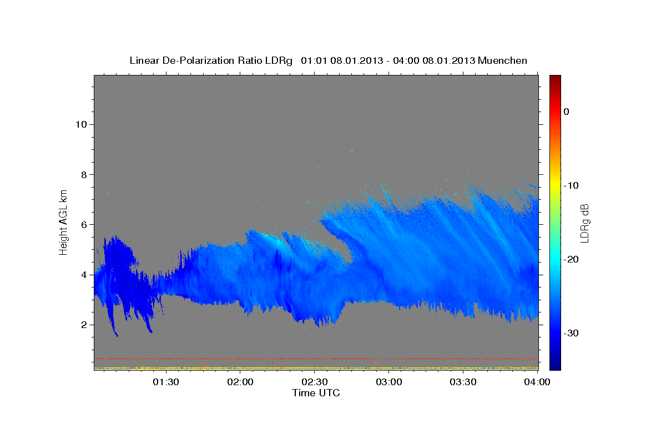
Task: Click the "Time UTC" axis label
Action: 316,393
